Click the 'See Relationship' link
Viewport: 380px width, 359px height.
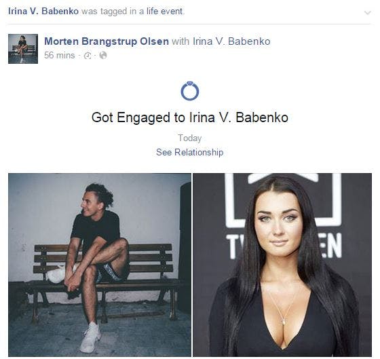pyautogui.click(x=190, y=152)
